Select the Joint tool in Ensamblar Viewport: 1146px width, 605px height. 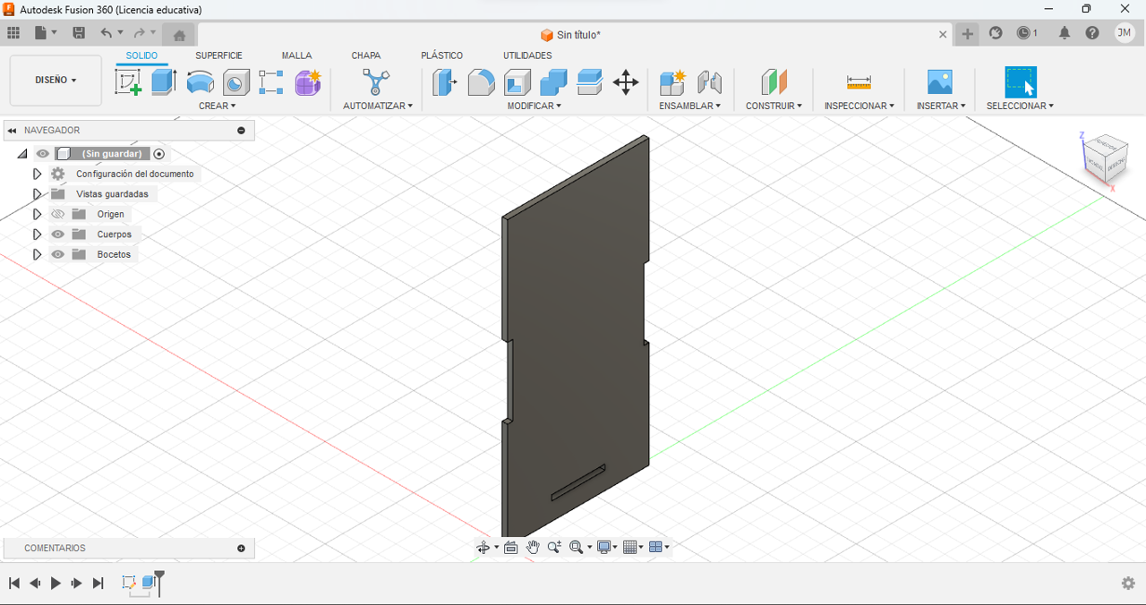[x=709, y=82]
